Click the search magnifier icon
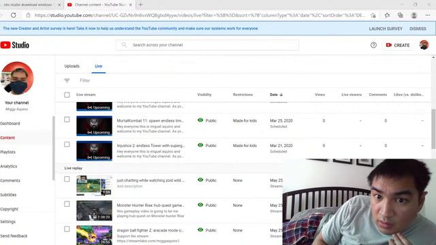The height and width of the screenshot is (245, 436). 124,45
